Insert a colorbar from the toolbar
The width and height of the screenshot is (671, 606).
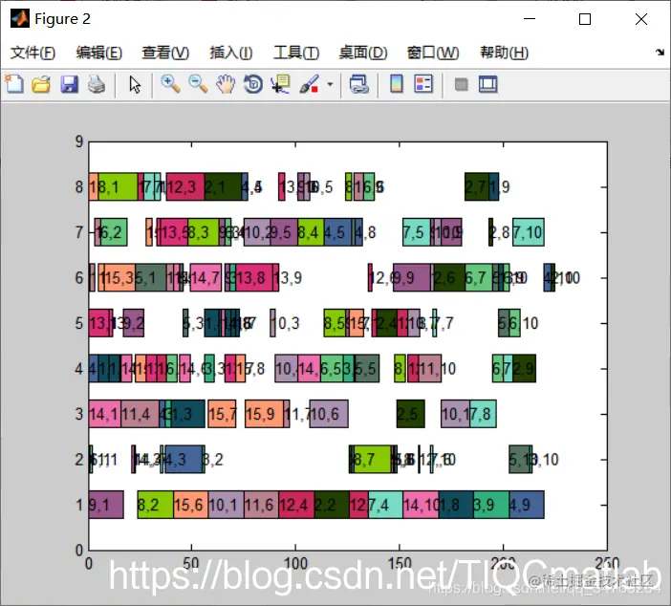pos(397,84)
